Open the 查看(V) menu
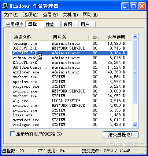The image size is (148, 156). pyautogui.click(x=51, y=15)
